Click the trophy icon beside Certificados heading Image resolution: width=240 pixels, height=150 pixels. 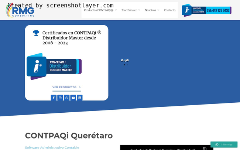click(36, 33)
